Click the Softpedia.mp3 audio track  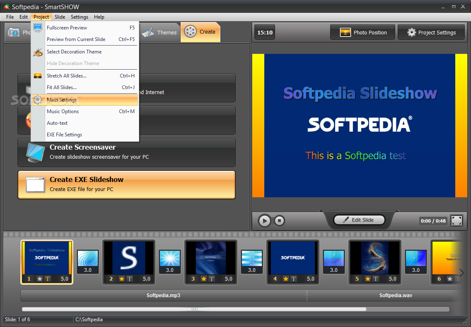(163, 296)
